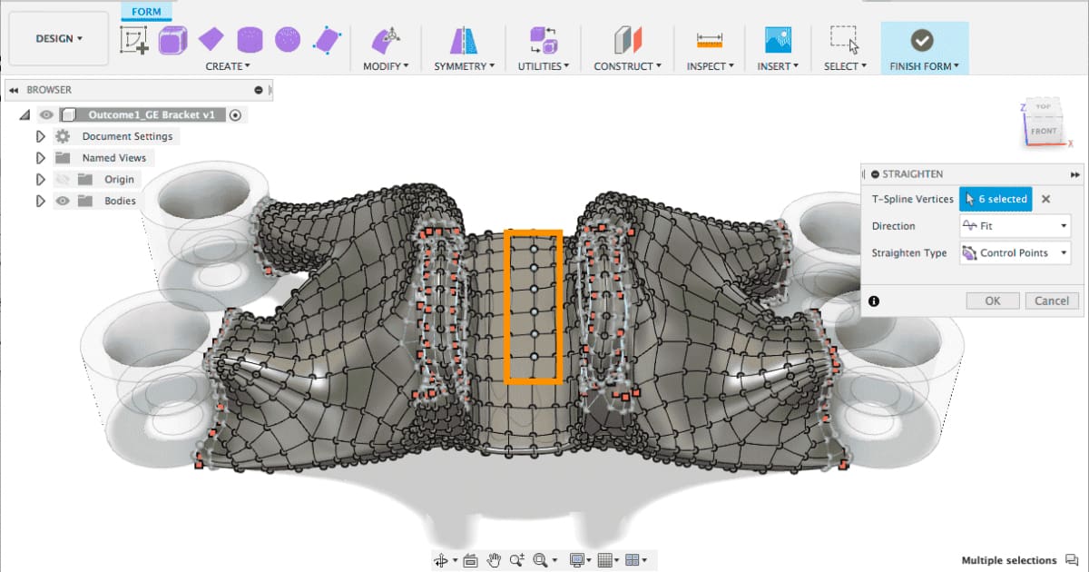Choose the Cylinder form primitive tool
This screenshot has height=572, width=1089.
pyautogui.click(x=250, y=40)
